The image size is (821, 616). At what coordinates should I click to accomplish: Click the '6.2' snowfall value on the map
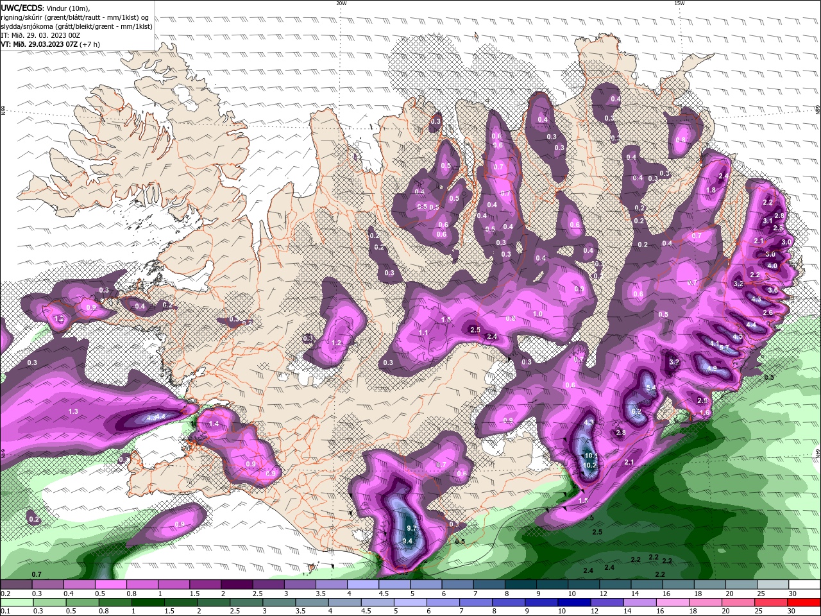pyautogui.click(x=636, y=411)
